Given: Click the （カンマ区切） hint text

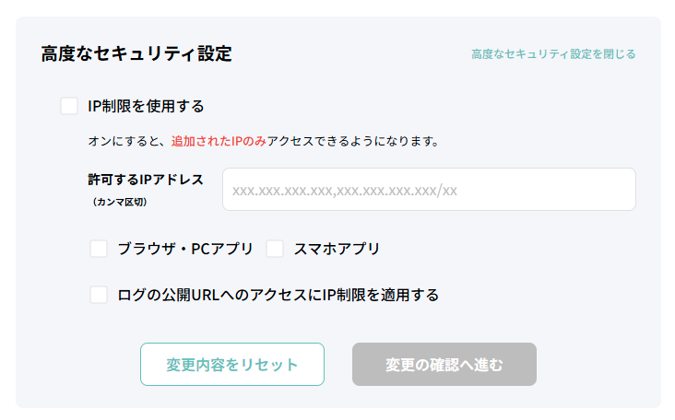Looking at the screenshot, I should 119,201.
